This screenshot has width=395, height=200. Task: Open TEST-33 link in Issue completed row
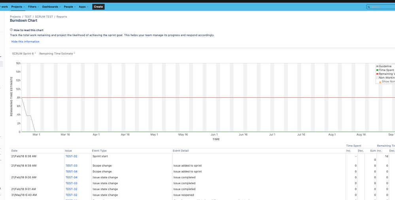click(71, 183)
